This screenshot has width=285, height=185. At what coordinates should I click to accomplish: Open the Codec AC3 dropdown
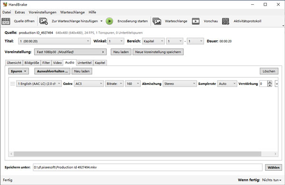click(x=89, y=83)
